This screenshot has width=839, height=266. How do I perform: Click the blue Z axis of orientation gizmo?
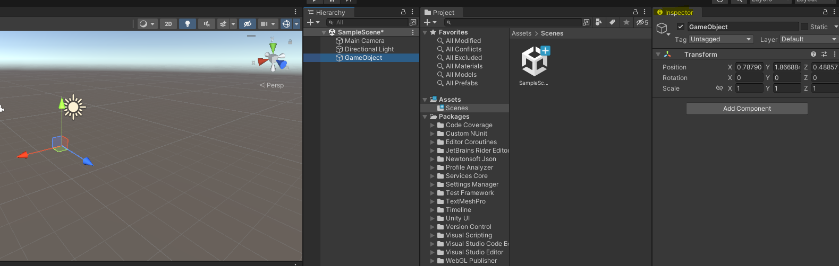(281, 64)
